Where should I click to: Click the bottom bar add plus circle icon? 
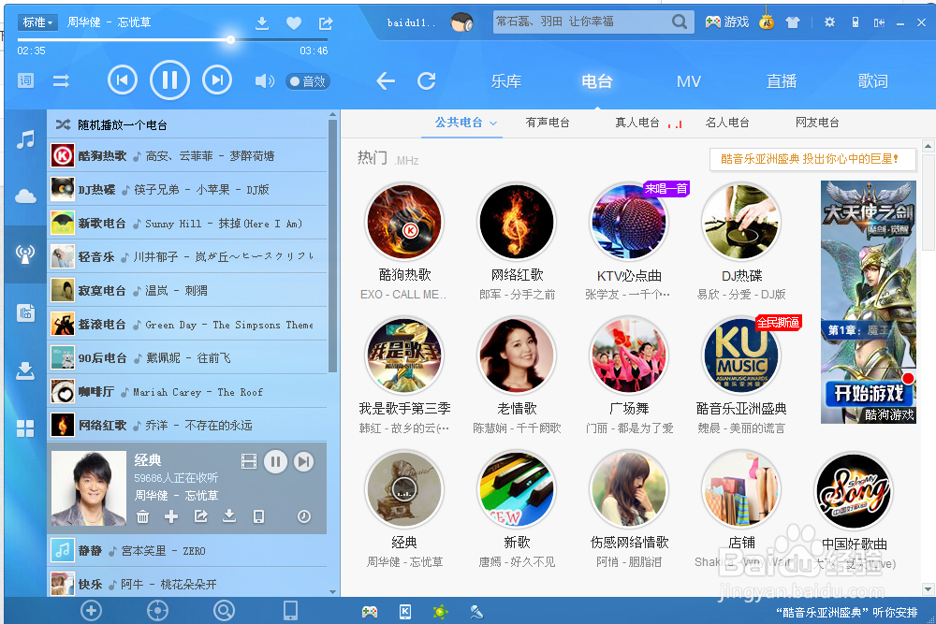point(92,610)
